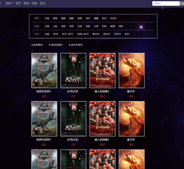
Task: Open the 咨讯 navigation item
Action: coord(42,3)
